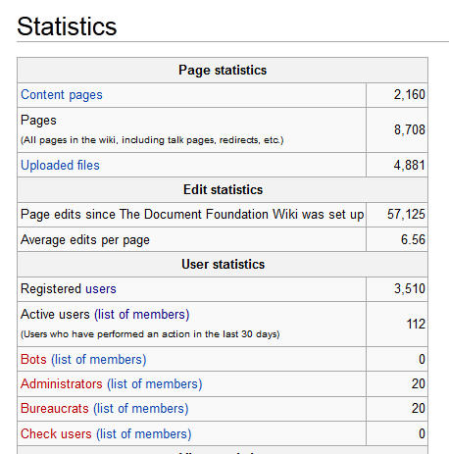Click the 'Average edits per page' label
449x454 pixels.
pos(85,240)
